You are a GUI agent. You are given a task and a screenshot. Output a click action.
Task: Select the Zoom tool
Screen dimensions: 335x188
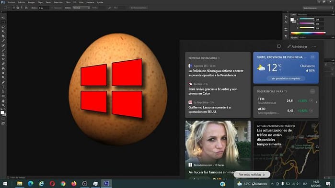click(x=3, y=105)
